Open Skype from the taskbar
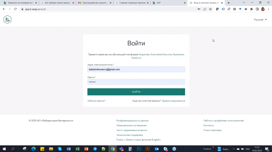272x152 pixels. (x=60, y=149)
